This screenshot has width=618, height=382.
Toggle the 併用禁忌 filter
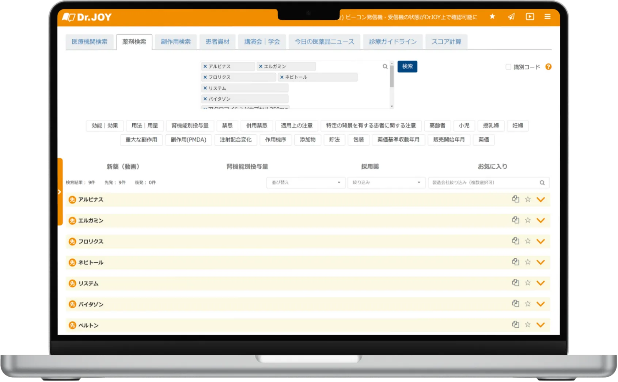coord(257,126)
